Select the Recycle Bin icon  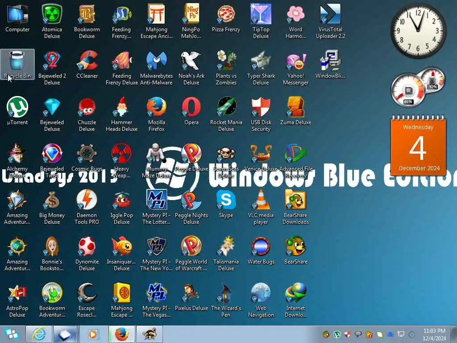click(17, 64)
